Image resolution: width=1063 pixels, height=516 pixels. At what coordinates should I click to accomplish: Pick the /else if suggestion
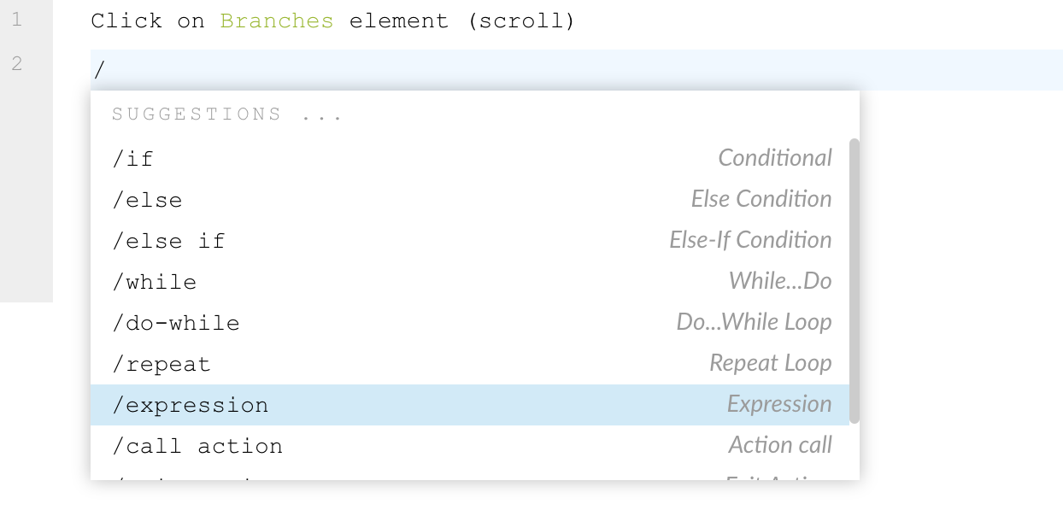(x=470, y=241)
